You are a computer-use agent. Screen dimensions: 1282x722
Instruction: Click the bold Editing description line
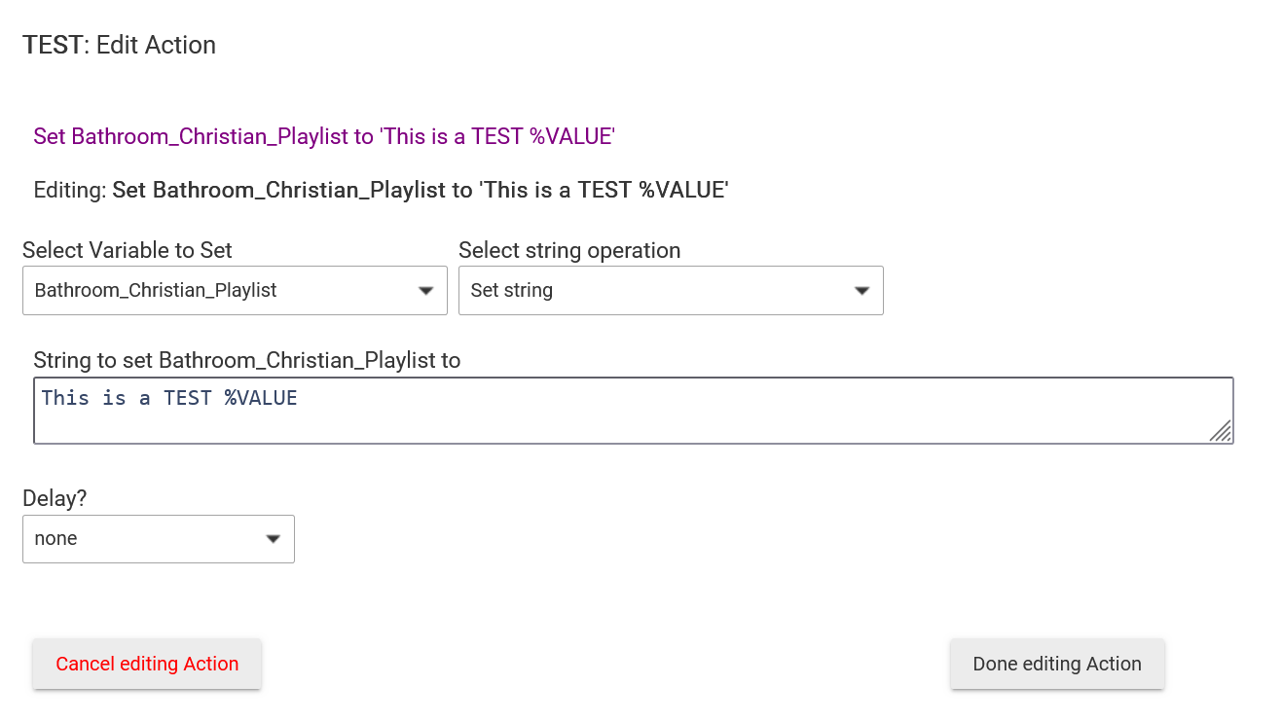coord(420,190)
